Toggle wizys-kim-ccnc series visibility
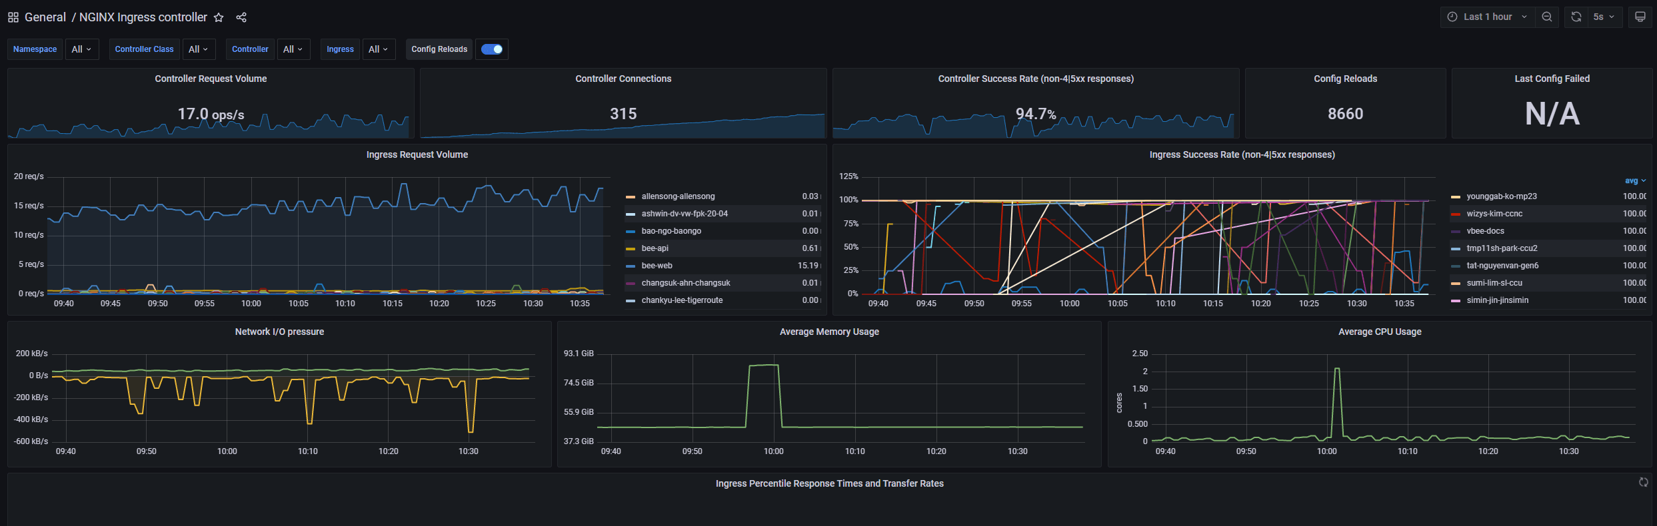 click(x=1494, y=214)
